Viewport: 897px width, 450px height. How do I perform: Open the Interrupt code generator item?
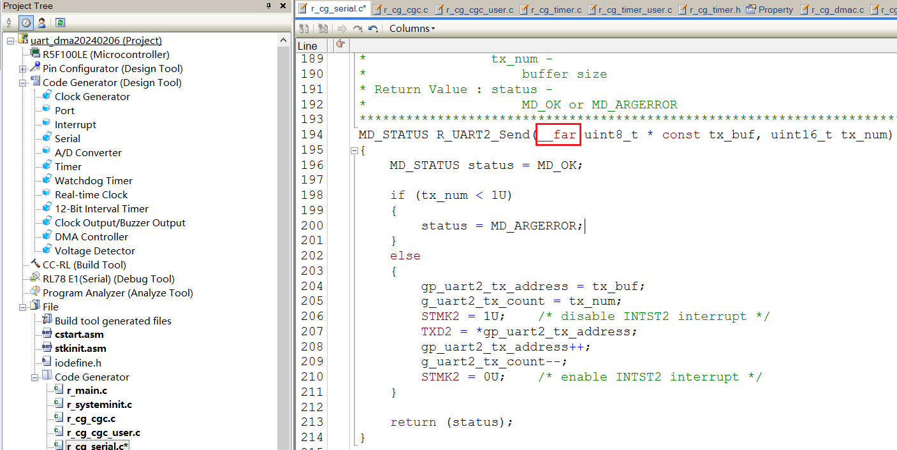[75, 124]
